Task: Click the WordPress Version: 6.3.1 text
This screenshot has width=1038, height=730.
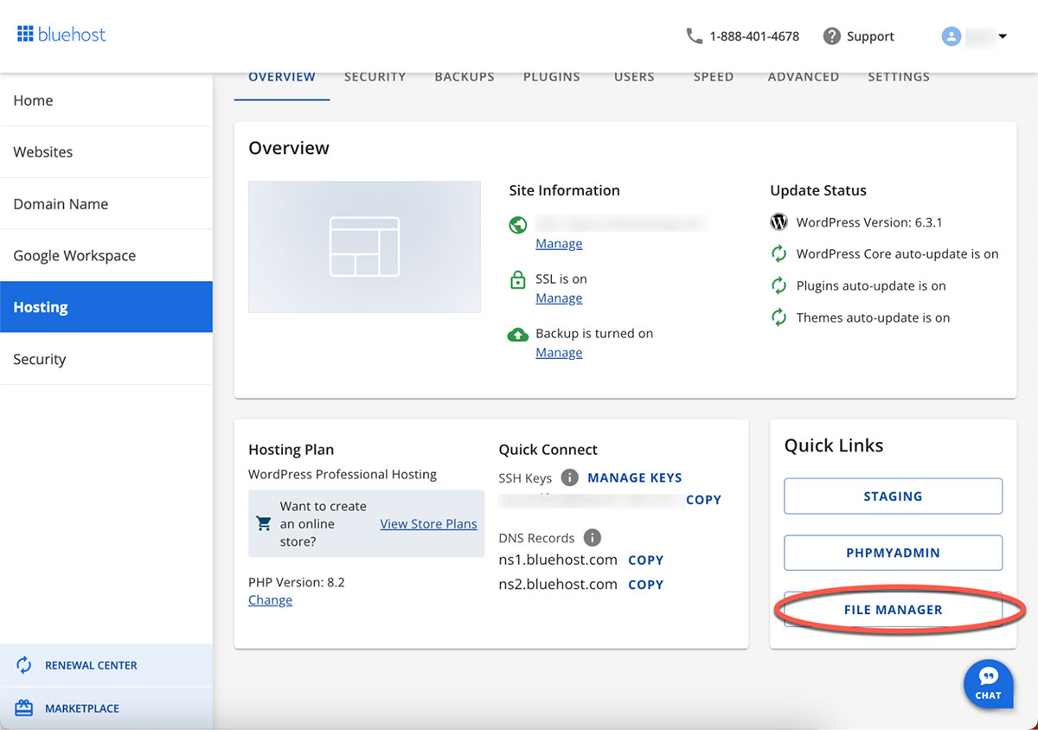Action: 869,222
